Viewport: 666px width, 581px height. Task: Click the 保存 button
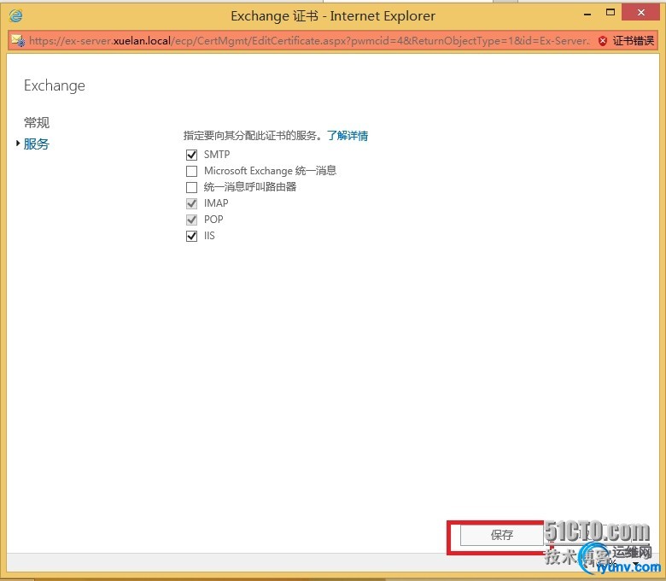click(501, 535)
